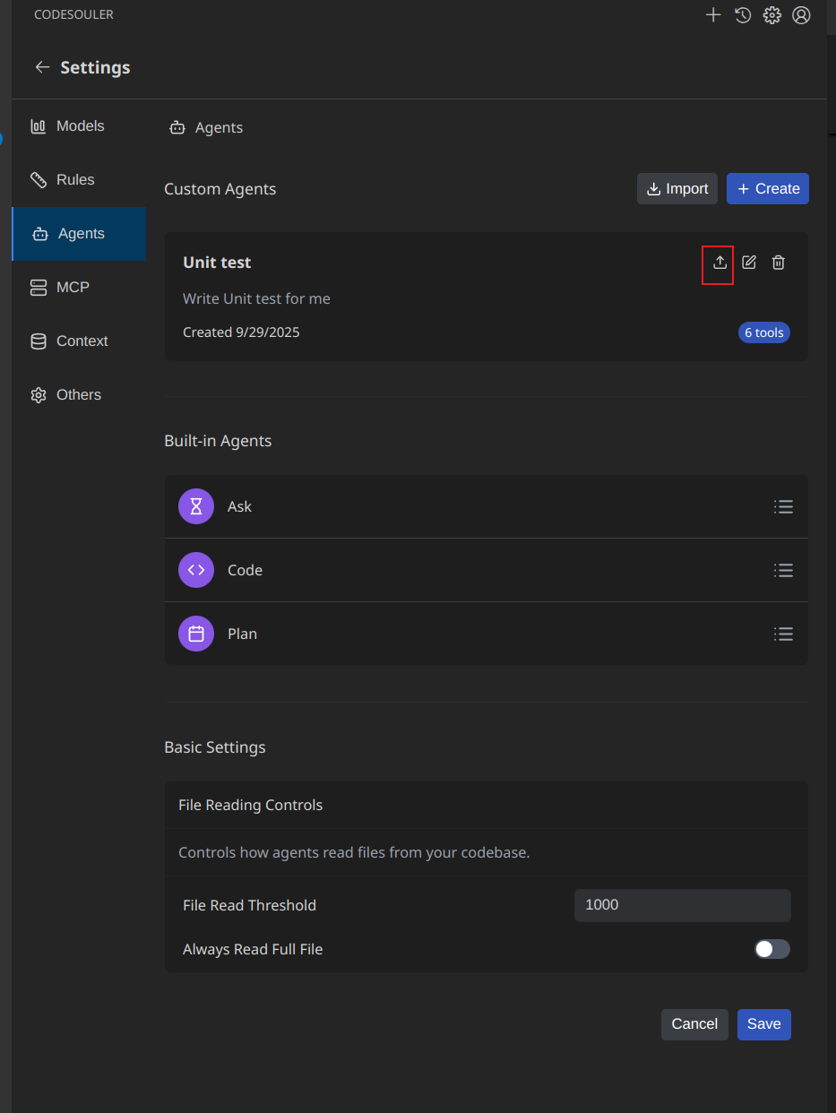The image size is (836, 1113).
Task: Export the Unit test agent
Action: pos(719,263)
